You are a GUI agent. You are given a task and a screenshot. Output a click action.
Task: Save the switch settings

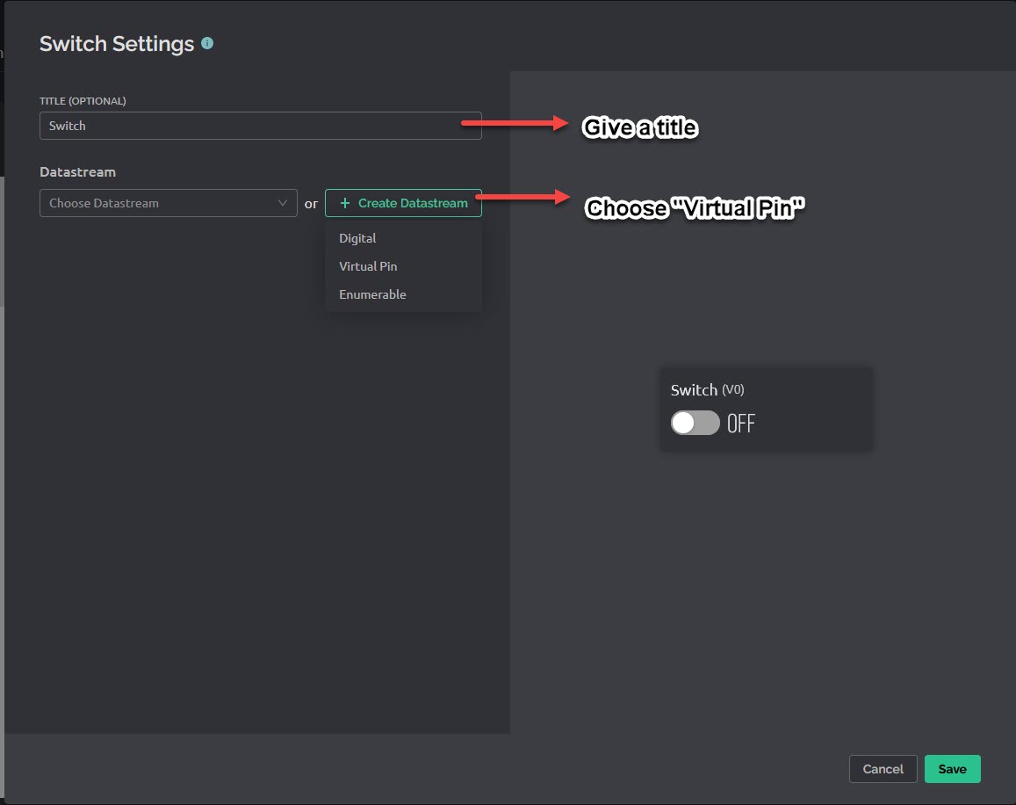(952, 769)
